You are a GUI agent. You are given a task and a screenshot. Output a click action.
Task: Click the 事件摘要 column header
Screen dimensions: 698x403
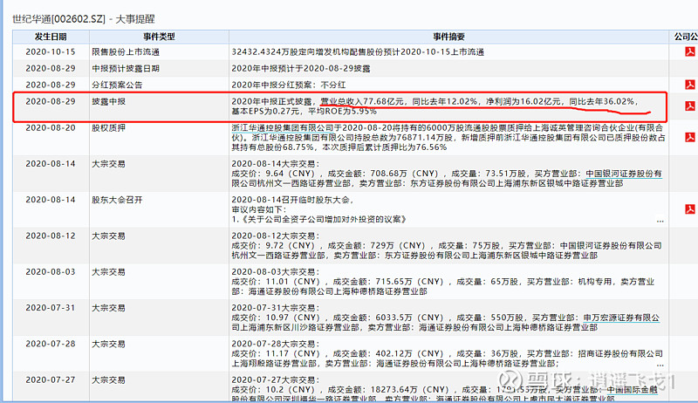(448, 37)
